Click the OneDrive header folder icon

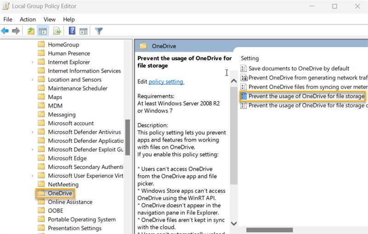click(x=144, y=46)
